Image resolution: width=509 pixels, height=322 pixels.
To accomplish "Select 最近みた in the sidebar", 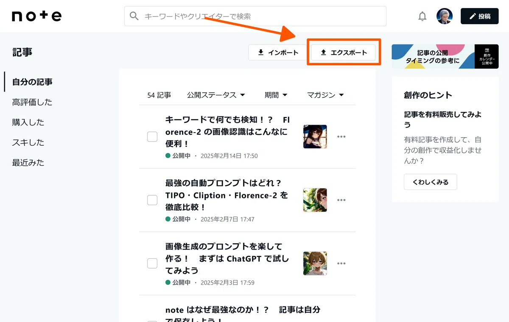I will click(x=28, y=163).
